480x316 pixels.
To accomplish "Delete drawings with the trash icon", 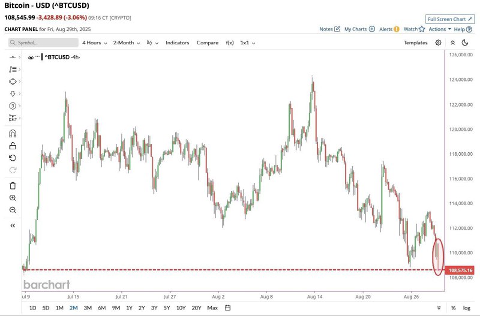I will [13, 186].
